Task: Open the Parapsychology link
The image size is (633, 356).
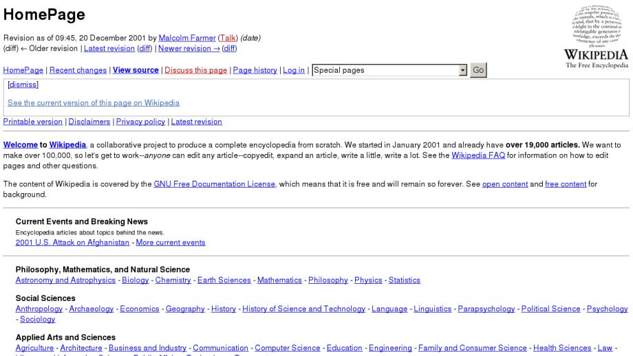Action: pyautogui.click(x=486, y=309)
